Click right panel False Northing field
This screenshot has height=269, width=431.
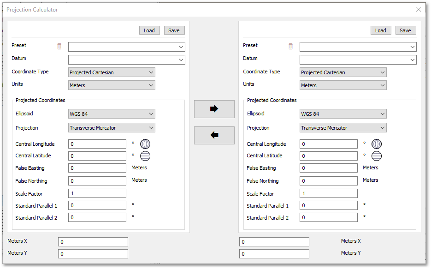tap(329, 181)
